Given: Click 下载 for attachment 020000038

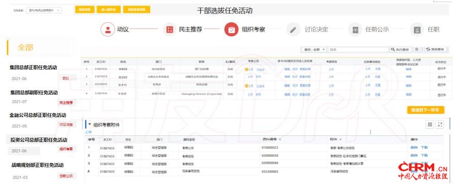Looking at the screenshot, I should click(x=424, y=156).
